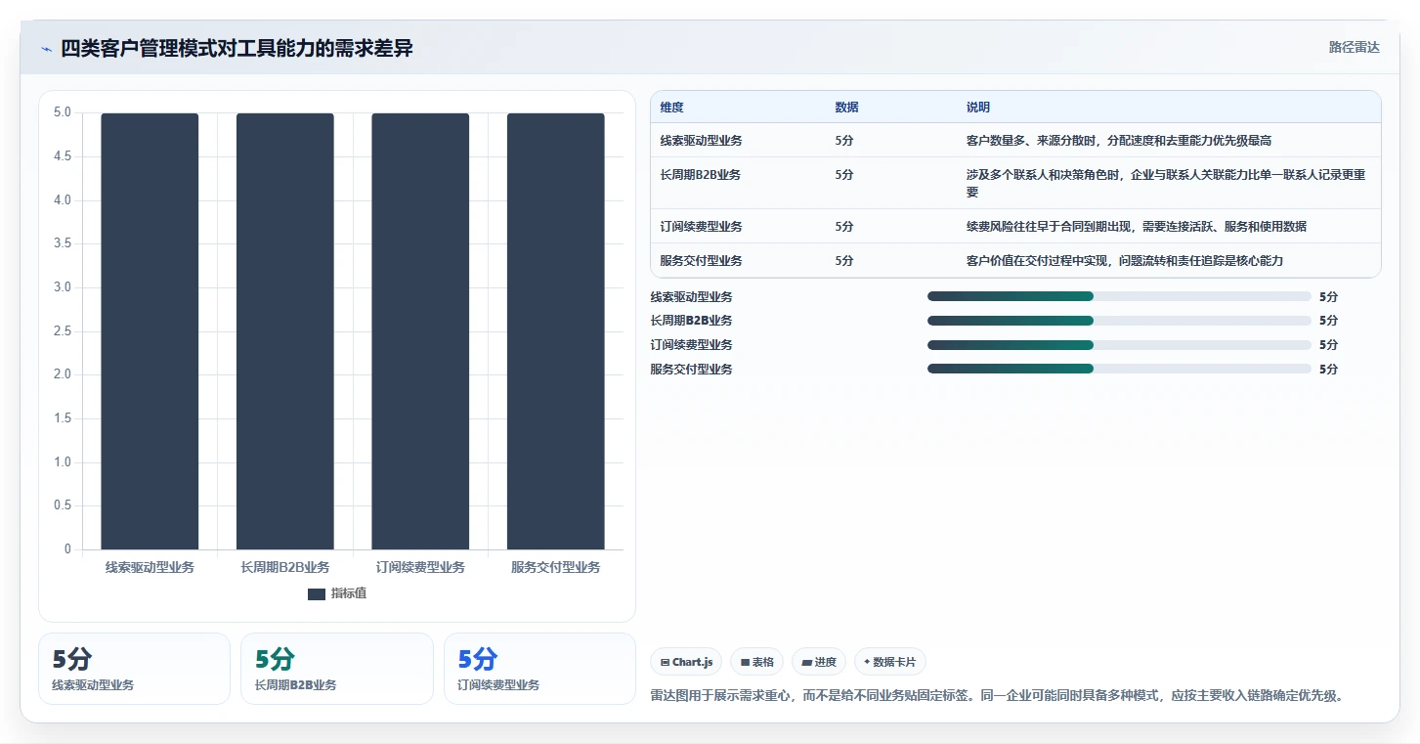1420x744 pixels.
Task: Select the 进度 chip
Action: tap(819, 662)
